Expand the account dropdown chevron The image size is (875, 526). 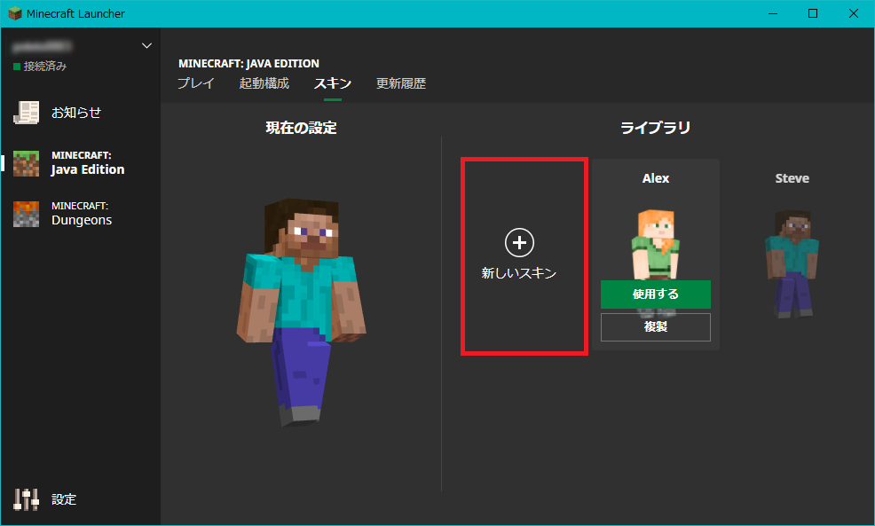click(147, 46)
